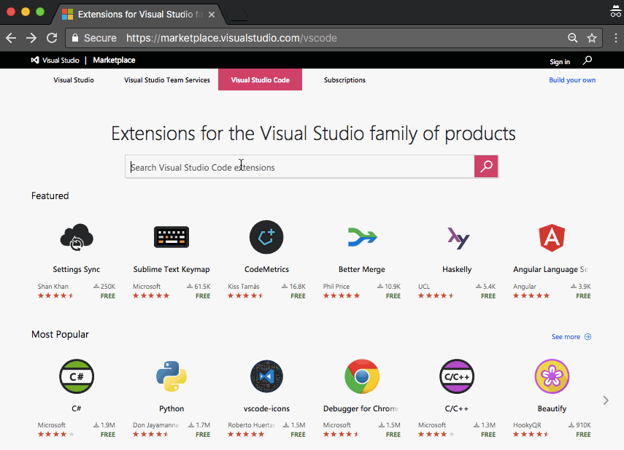Image resolution: width=624 pixels, height=450 pixels.
Task: Click the incognito icon in title bar
Action: coord(615,12)
